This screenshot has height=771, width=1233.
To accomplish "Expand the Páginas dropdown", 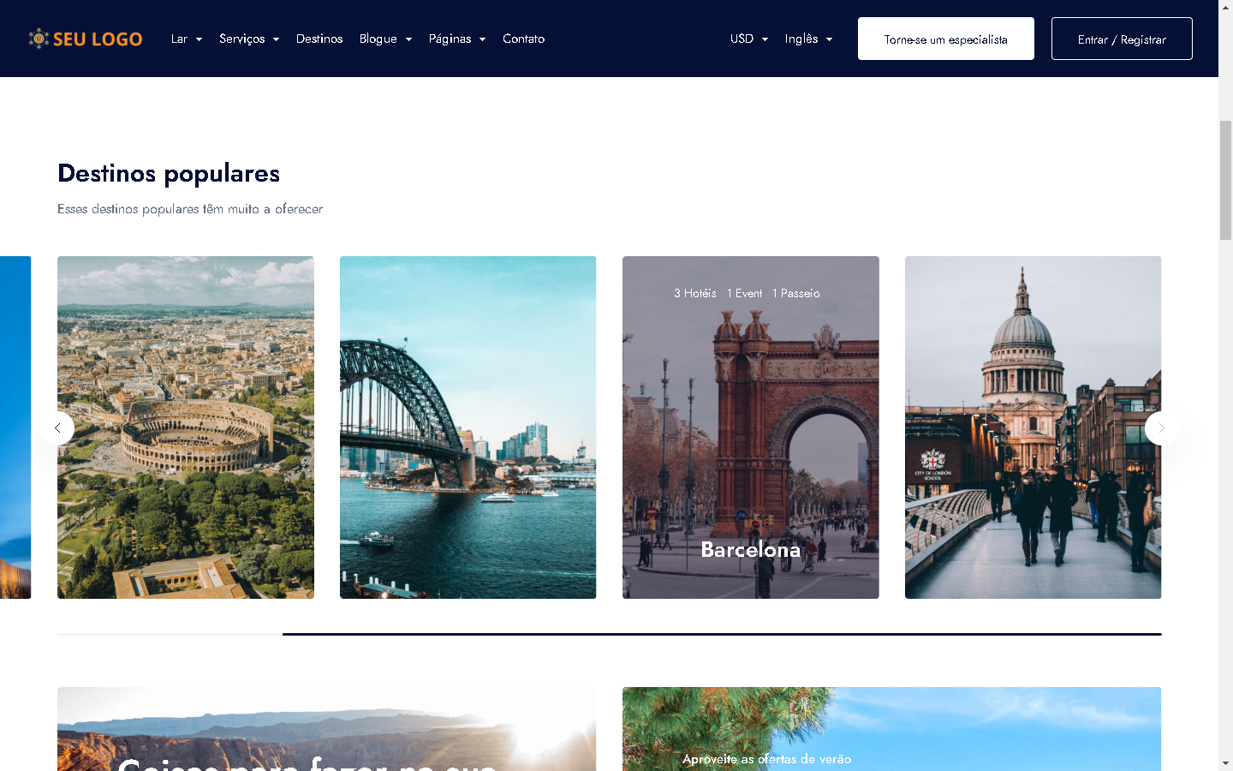I will [456, 39].
